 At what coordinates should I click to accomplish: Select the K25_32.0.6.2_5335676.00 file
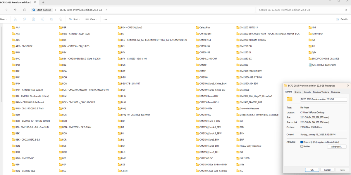click(324, 65)
